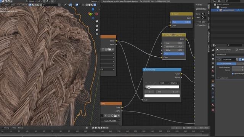
Task: Open the viewport Object menu
Action: pos(24,5)
